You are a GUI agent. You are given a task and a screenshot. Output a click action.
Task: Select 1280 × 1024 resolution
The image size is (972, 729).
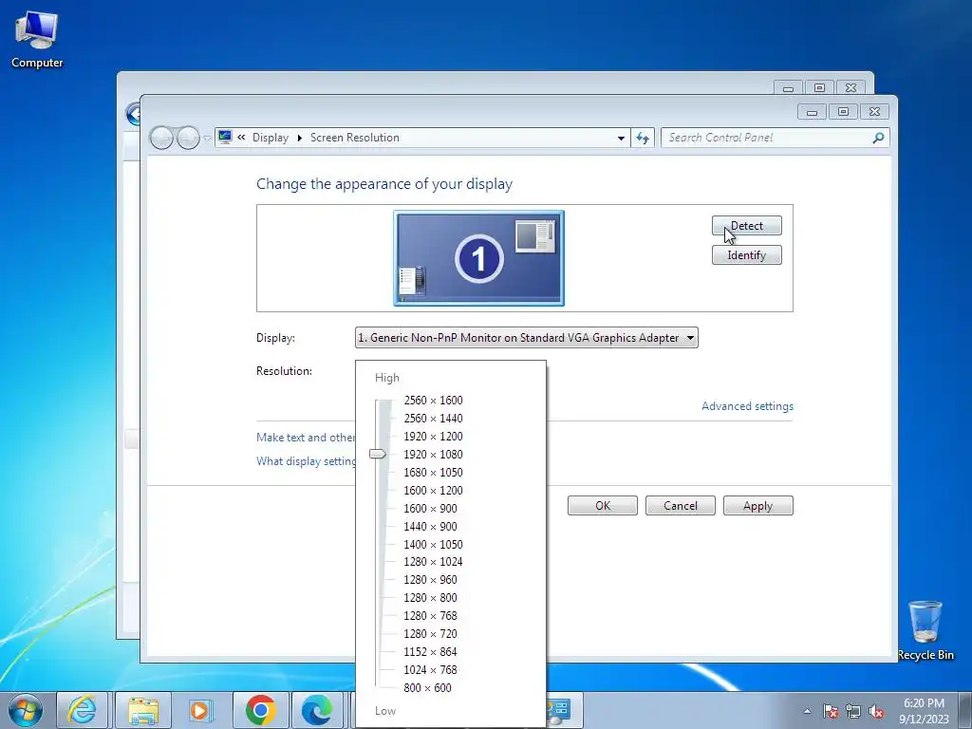pos(433,562)
